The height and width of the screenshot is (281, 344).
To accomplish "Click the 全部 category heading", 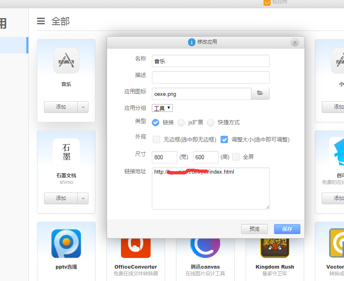I will pyautogui.click(x=60, y=21).
